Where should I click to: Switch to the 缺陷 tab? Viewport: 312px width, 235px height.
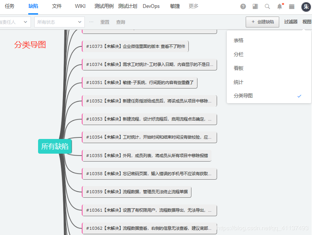[x=33, y=6]
